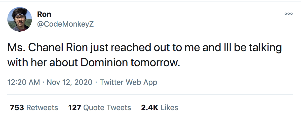Open the three-dot more options menu
Viewport: 302px width, 123px height.
[x=288, y=14]
